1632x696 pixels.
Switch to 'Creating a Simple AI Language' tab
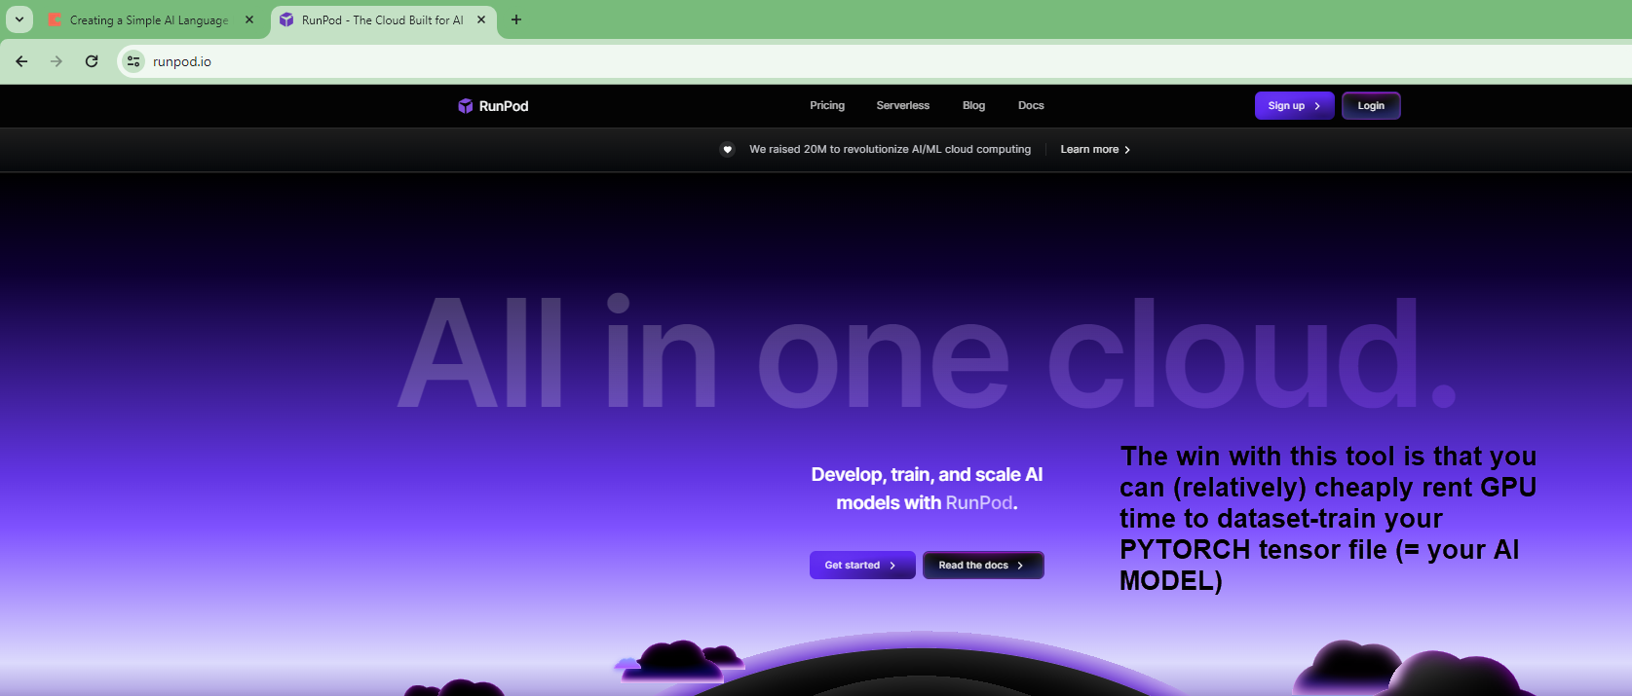[x=151, y=20]
